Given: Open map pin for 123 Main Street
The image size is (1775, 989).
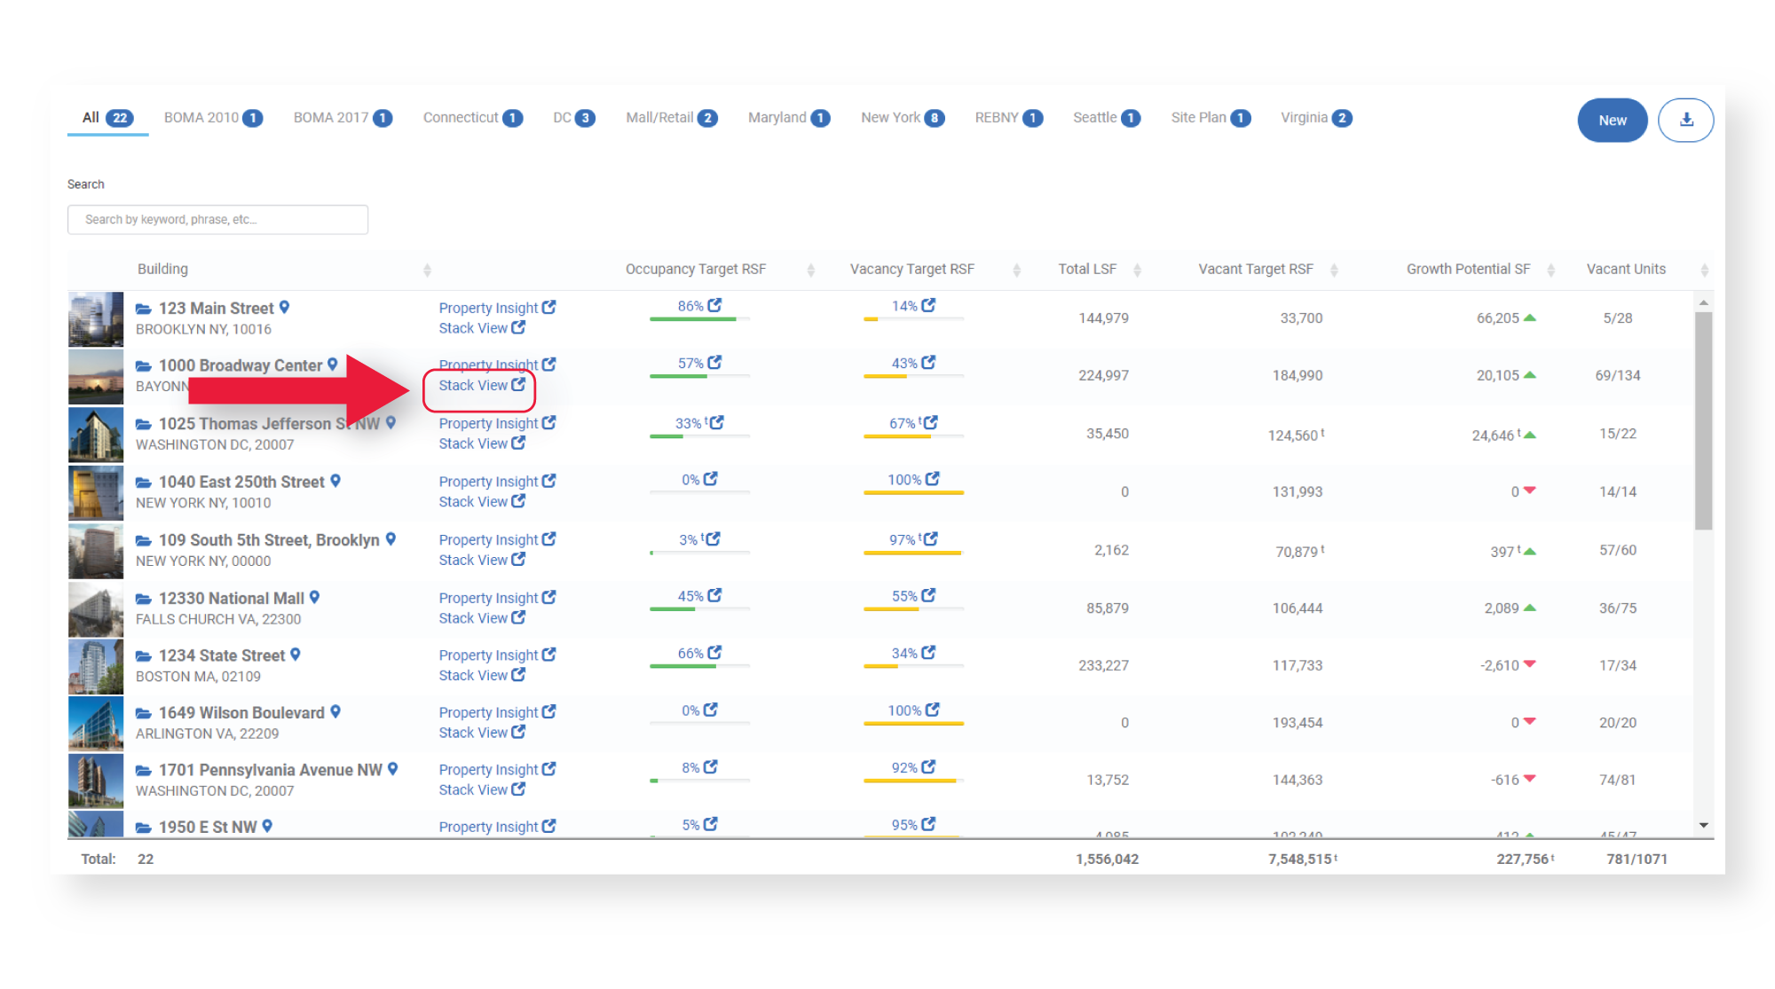Looking at the screenshot, I should point(284,307).
